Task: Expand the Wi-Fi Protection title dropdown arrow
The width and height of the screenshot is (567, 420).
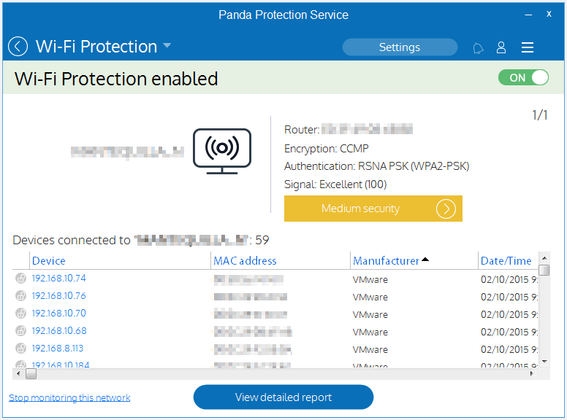Action: pyautogui.click(x=167, y=45)
